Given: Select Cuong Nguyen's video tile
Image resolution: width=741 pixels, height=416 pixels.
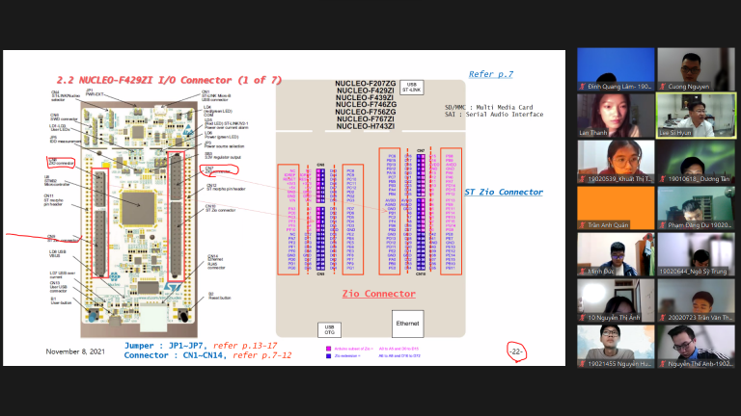Looking at the screenshot, I should pos(696,69).
